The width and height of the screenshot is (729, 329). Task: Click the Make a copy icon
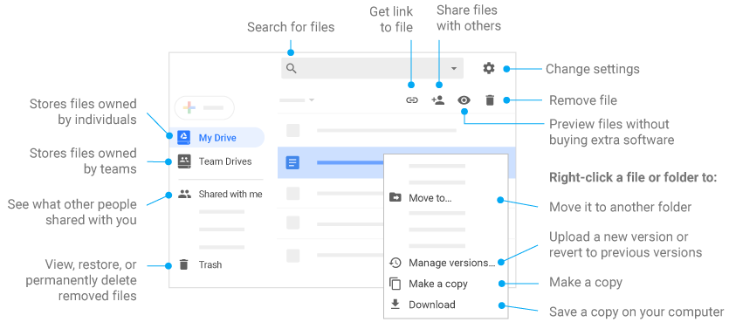click(x=395, y=284)
